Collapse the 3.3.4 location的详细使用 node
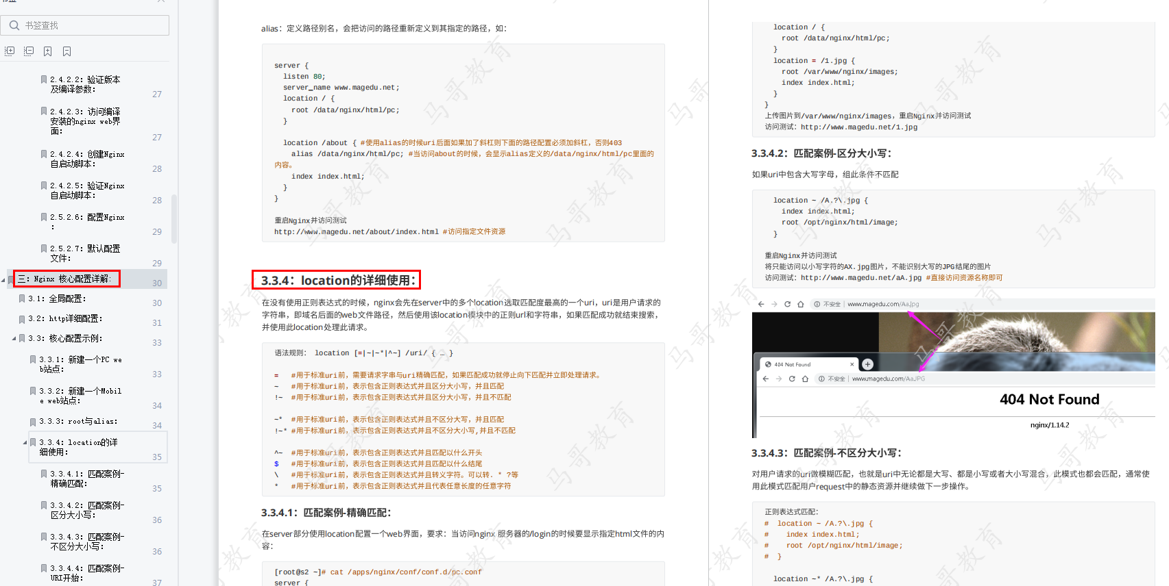Viewport: 1169px width, 586px height. click(25, 442)
